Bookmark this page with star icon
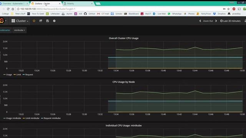 [228, 9]
